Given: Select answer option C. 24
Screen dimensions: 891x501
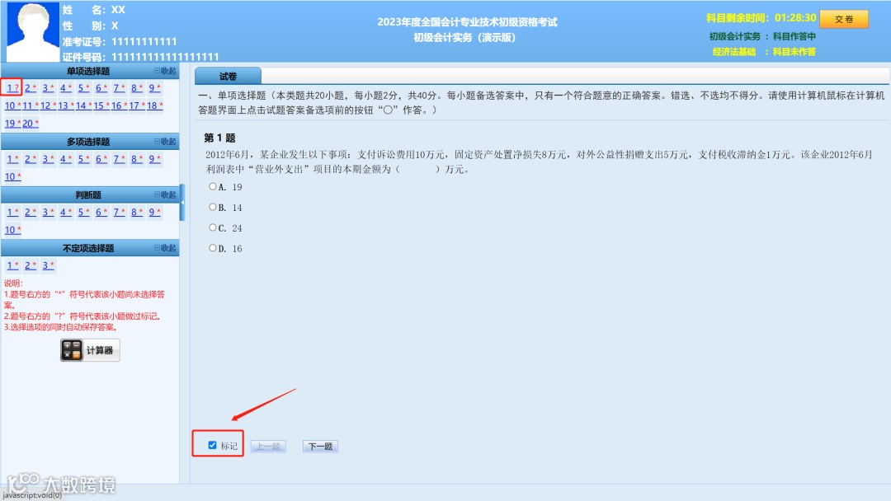Looking at the screenshot, I should (x=213, y=227).
